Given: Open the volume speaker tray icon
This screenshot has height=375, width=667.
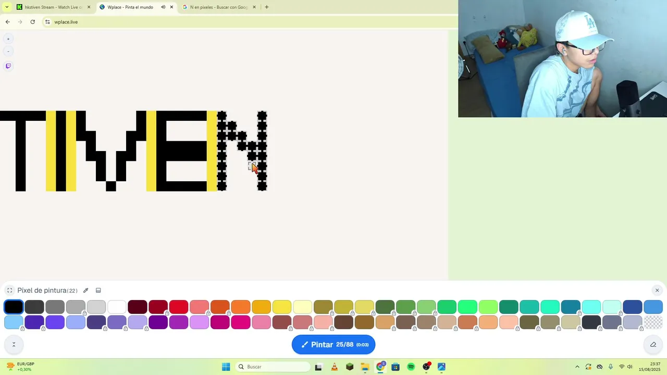Looking at the screenshot, I should 630,367.
